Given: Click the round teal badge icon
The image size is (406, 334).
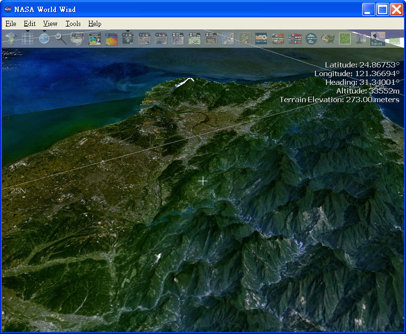Looking at the screenshot, I should coord(311,39).
